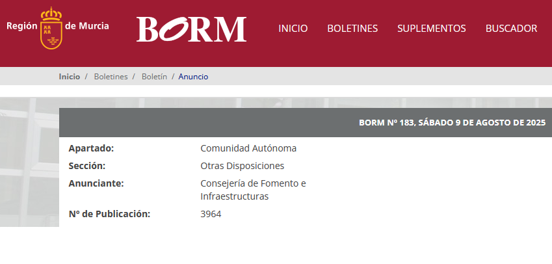Follow the Boletines breadcrumb link

point(111,77)
